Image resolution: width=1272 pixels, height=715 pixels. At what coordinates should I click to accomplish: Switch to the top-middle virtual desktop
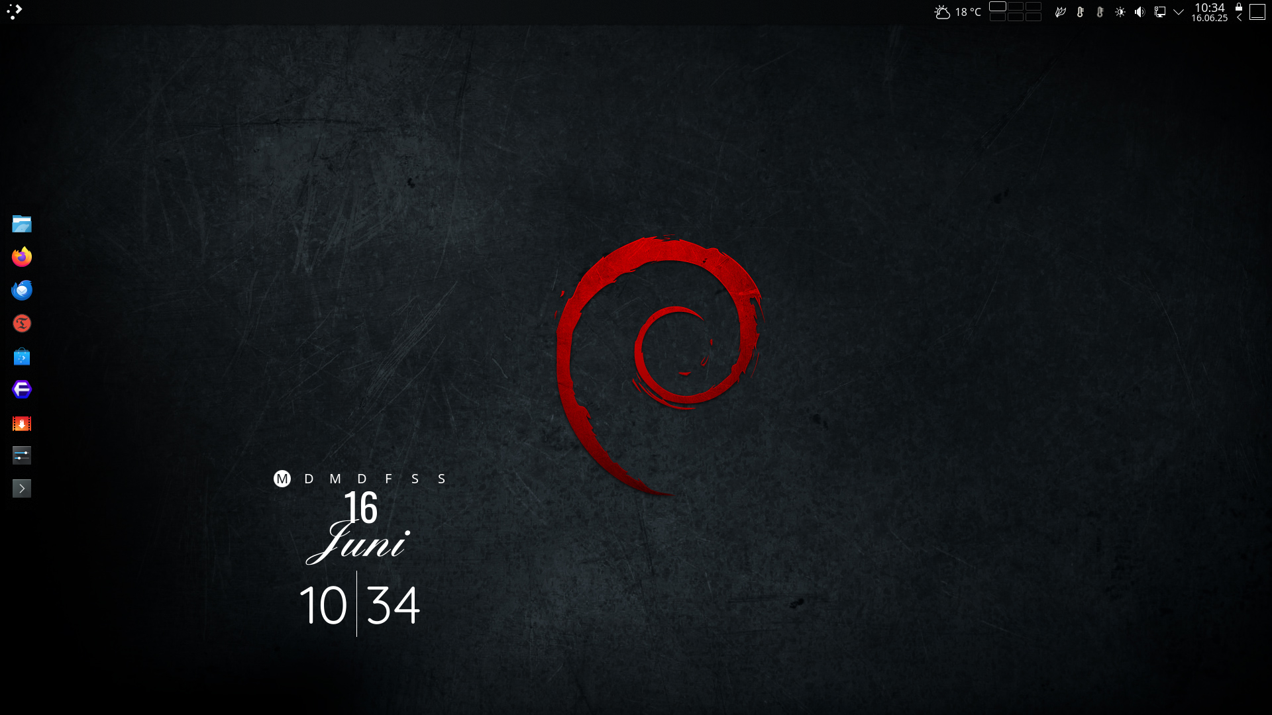point(1016,7)
